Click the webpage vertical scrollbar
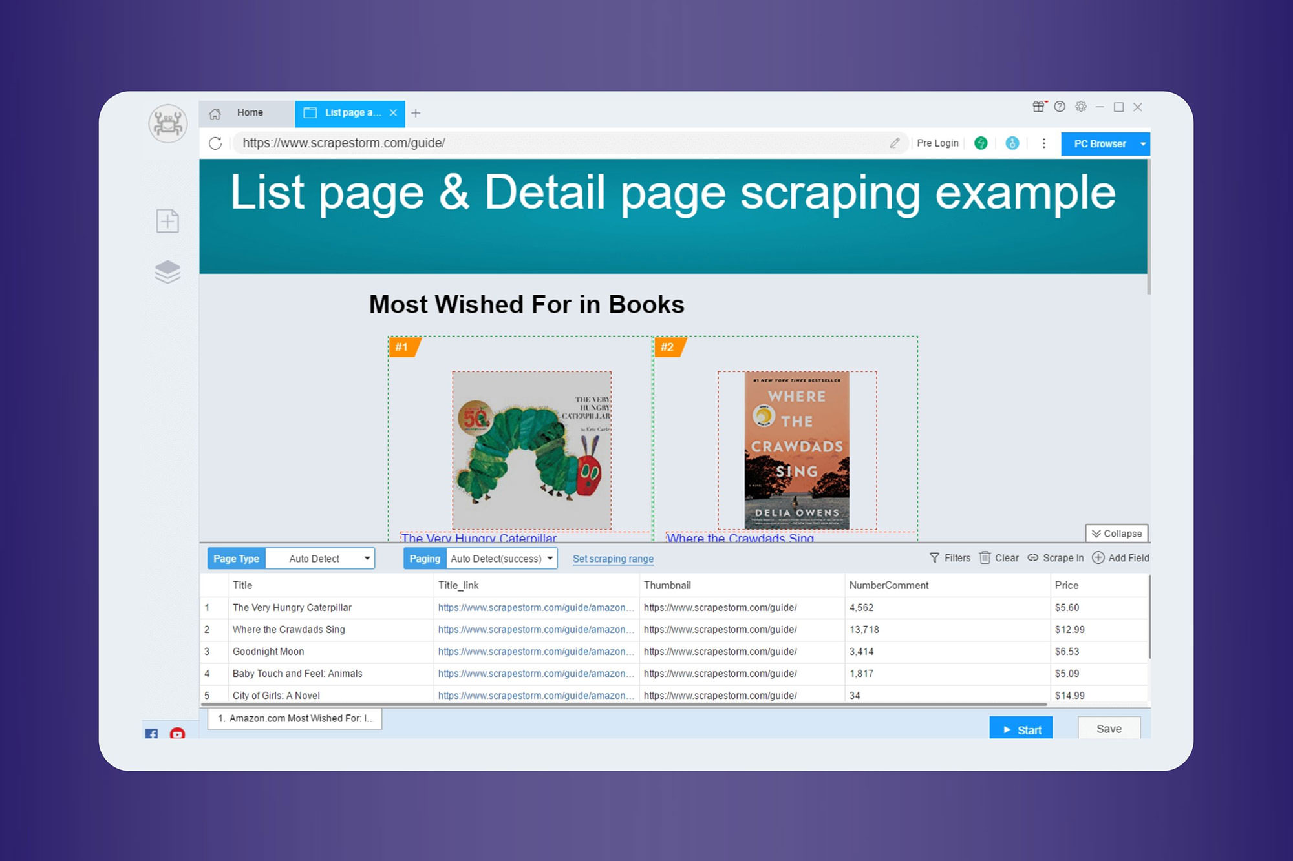The width and height of the screenshot is (1293, 861). pos(1149,227)
